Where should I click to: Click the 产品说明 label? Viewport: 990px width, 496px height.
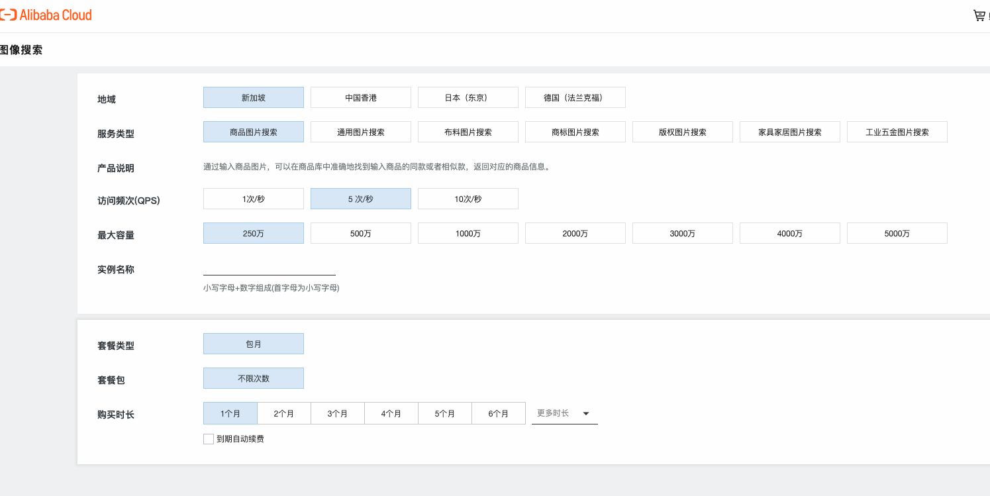click(116, 168)
